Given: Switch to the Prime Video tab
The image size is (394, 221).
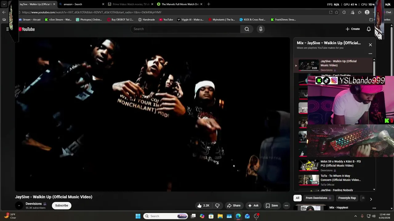Looking at the screenshot, I should click(x=131, y=4).
